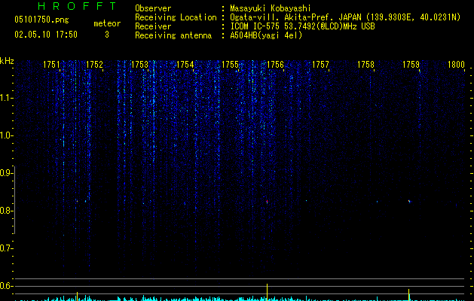Screen dimensions: 474x301
Task: Click the 1756 time axis label
Action: (x=275, y=65)
